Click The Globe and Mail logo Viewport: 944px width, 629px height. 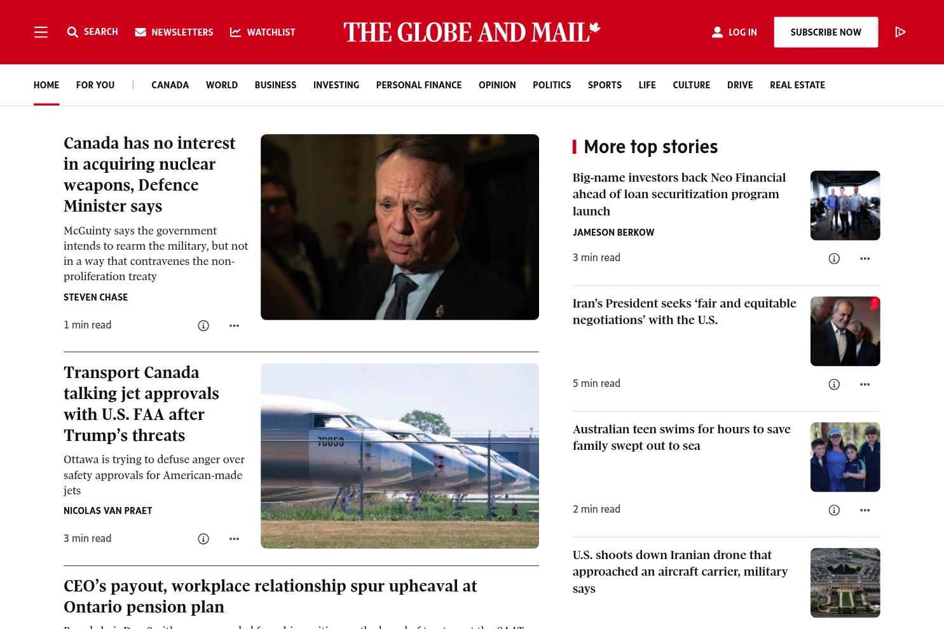click(472, 32)
